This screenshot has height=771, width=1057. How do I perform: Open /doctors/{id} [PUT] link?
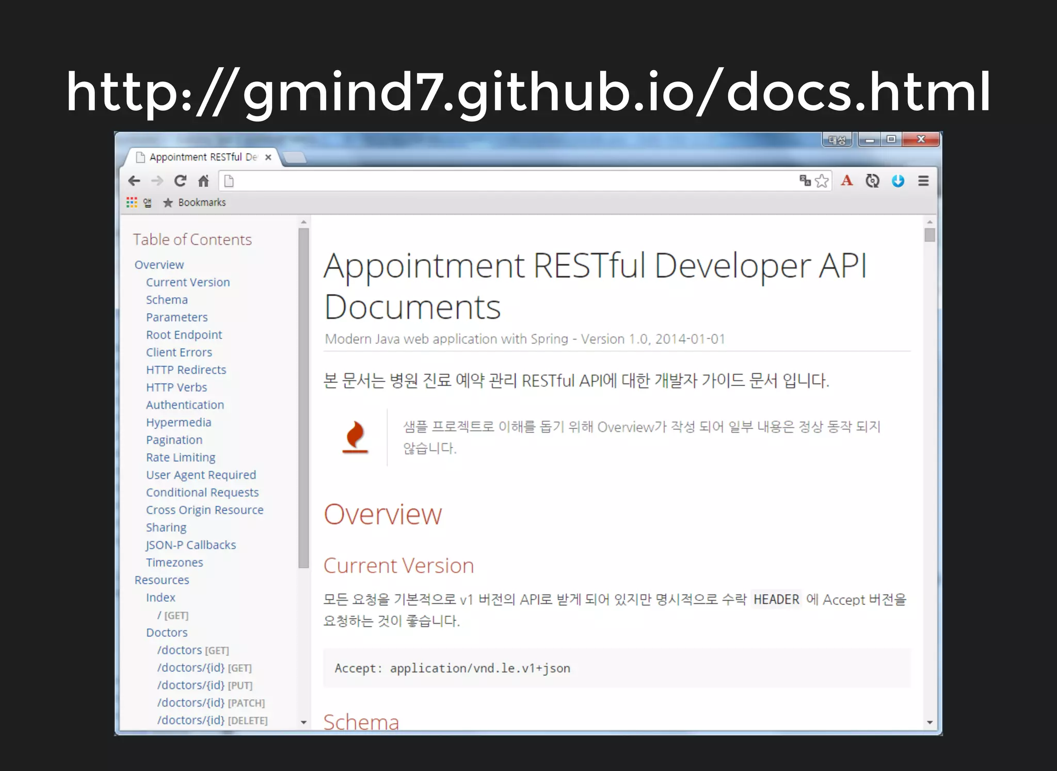(x=205, y=685)
